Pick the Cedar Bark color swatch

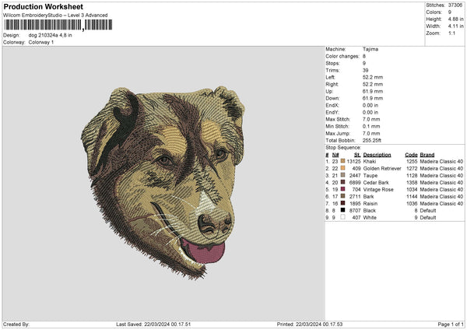(342, 182)
